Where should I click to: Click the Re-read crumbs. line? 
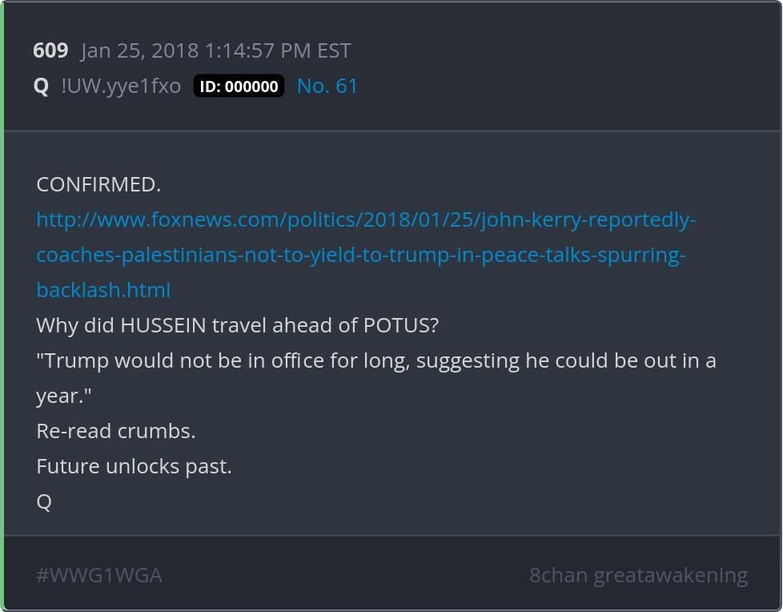[x=116, y=431]
